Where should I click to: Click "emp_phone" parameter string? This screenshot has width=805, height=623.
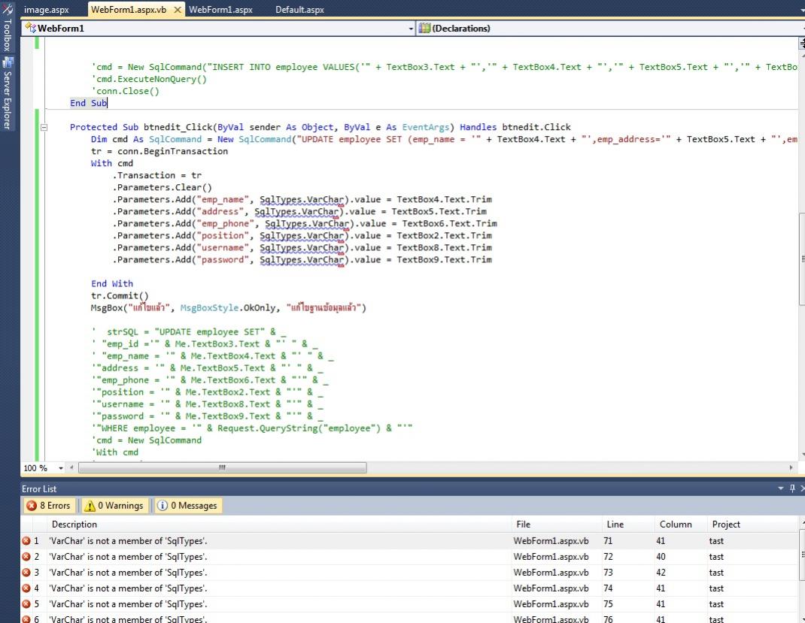pyautogui.click(x=226, y=223)
